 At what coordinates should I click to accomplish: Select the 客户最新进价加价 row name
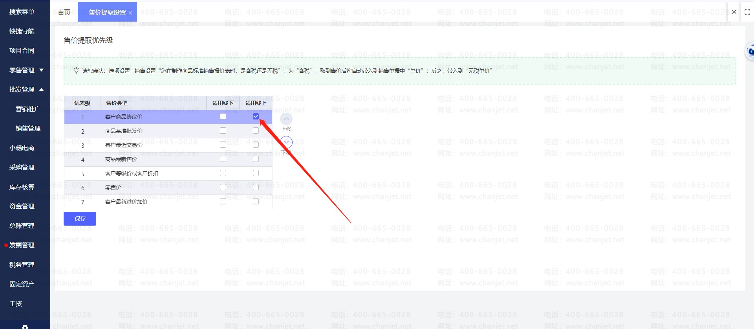(126, 202)
